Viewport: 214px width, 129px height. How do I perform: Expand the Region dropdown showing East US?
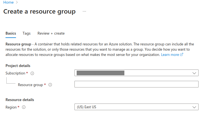[137, 107]
